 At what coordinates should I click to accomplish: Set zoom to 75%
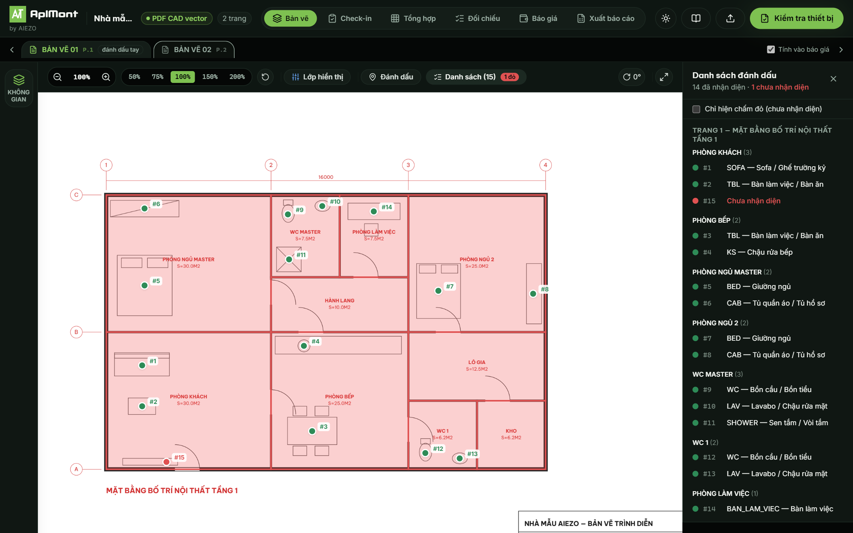pyautogui.click(x=158, y=77)
